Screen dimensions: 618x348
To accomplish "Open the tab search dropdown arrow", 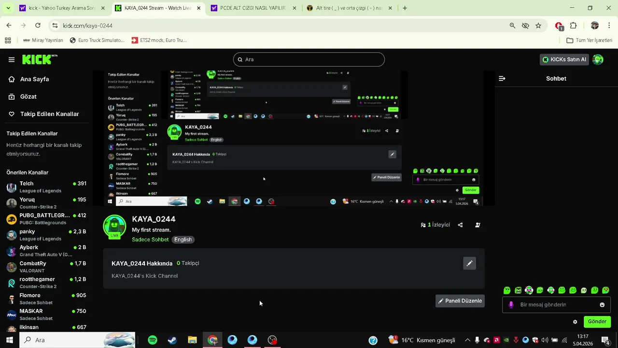I will pos(8,8).
